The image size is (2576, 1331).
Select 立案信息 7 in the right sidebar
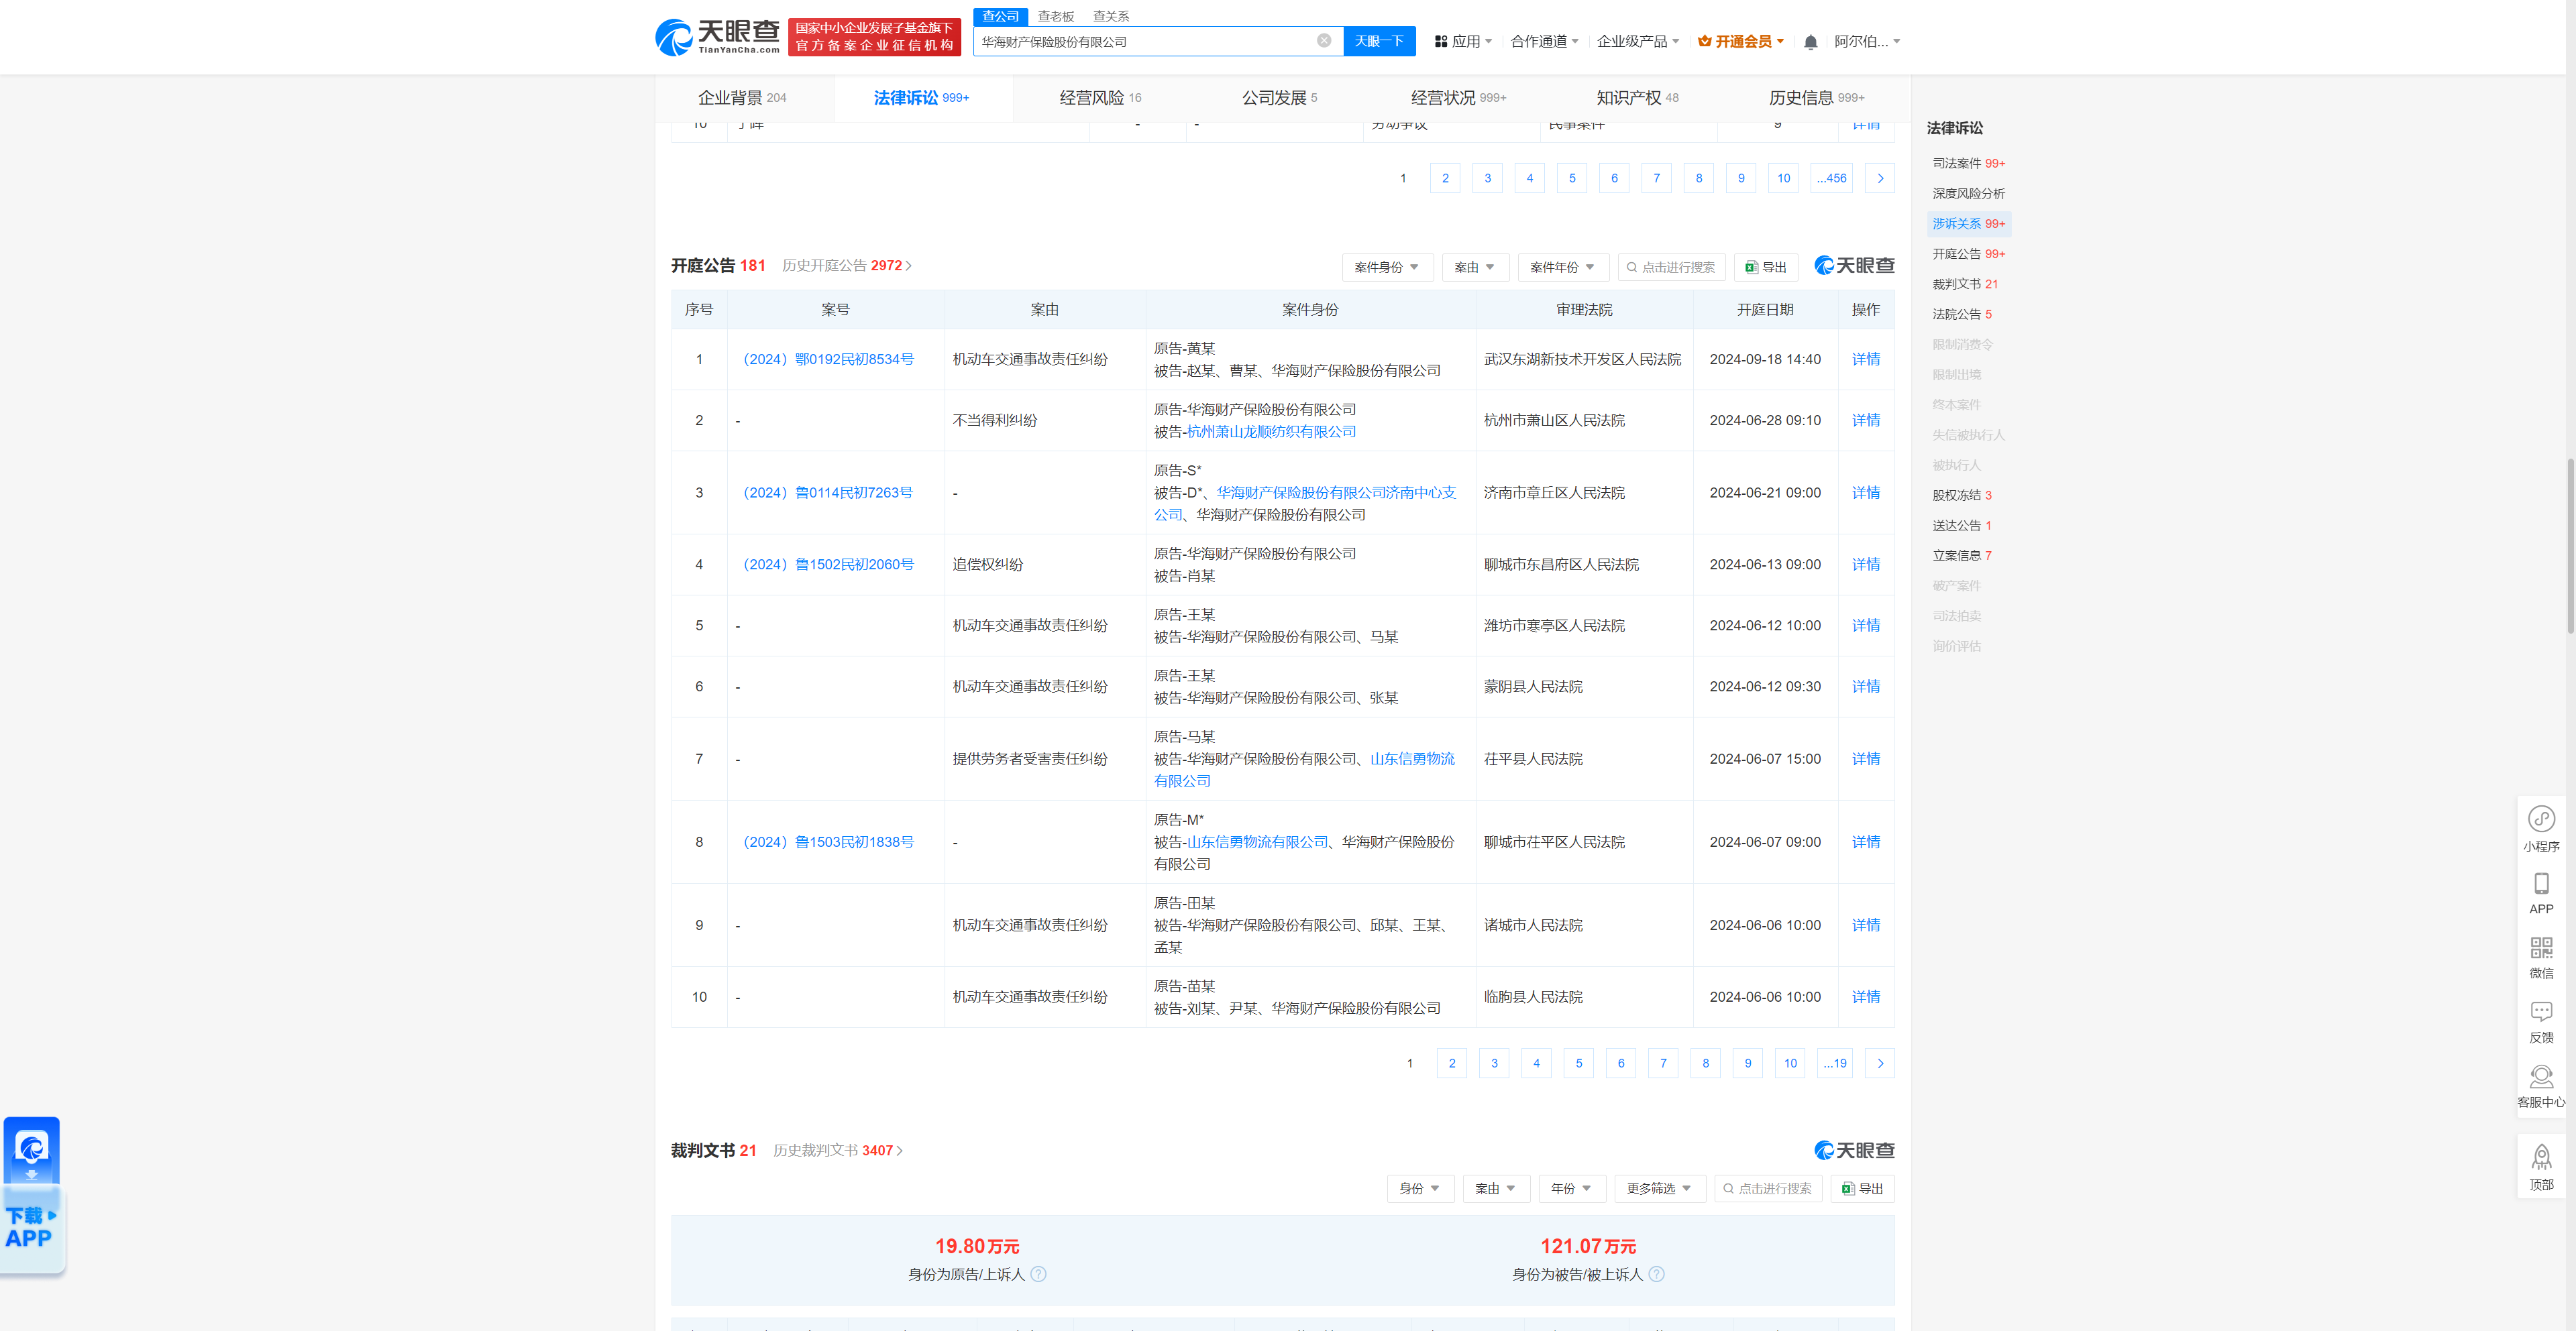click(1962, 556)
